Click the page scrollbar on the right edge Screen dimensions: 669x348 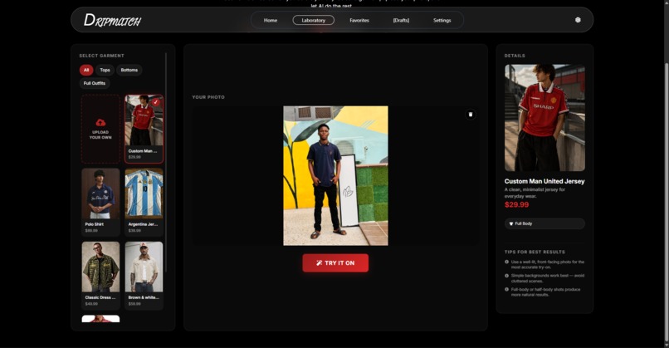point(667,203)
